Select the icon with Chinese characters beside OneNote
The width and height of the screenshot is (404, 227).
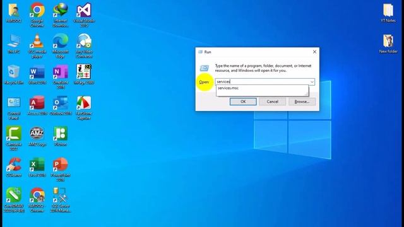[84, 74]
